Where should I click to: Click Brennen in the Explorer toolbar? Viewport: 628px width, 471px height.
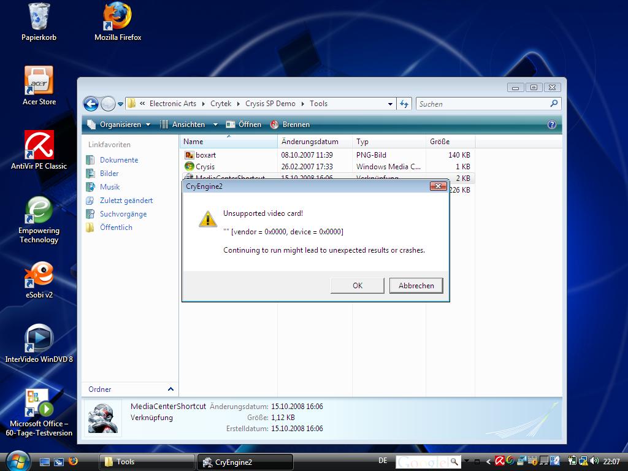pyautogui.click(x=290, y=124)
